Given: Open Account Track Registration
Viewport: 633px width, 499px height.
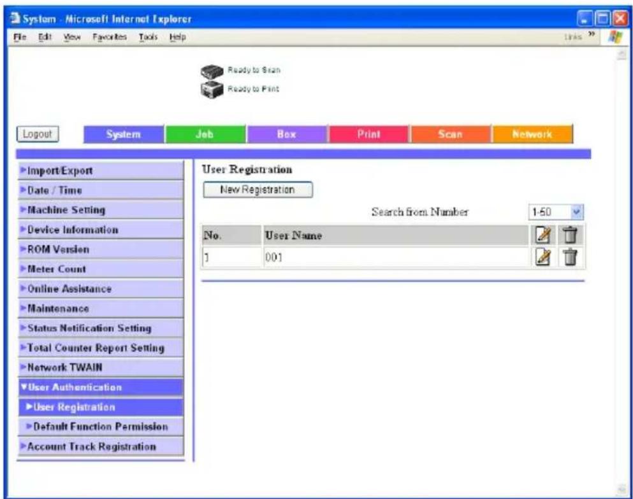Looking at the screenshot, I should [x=101, y=447].
